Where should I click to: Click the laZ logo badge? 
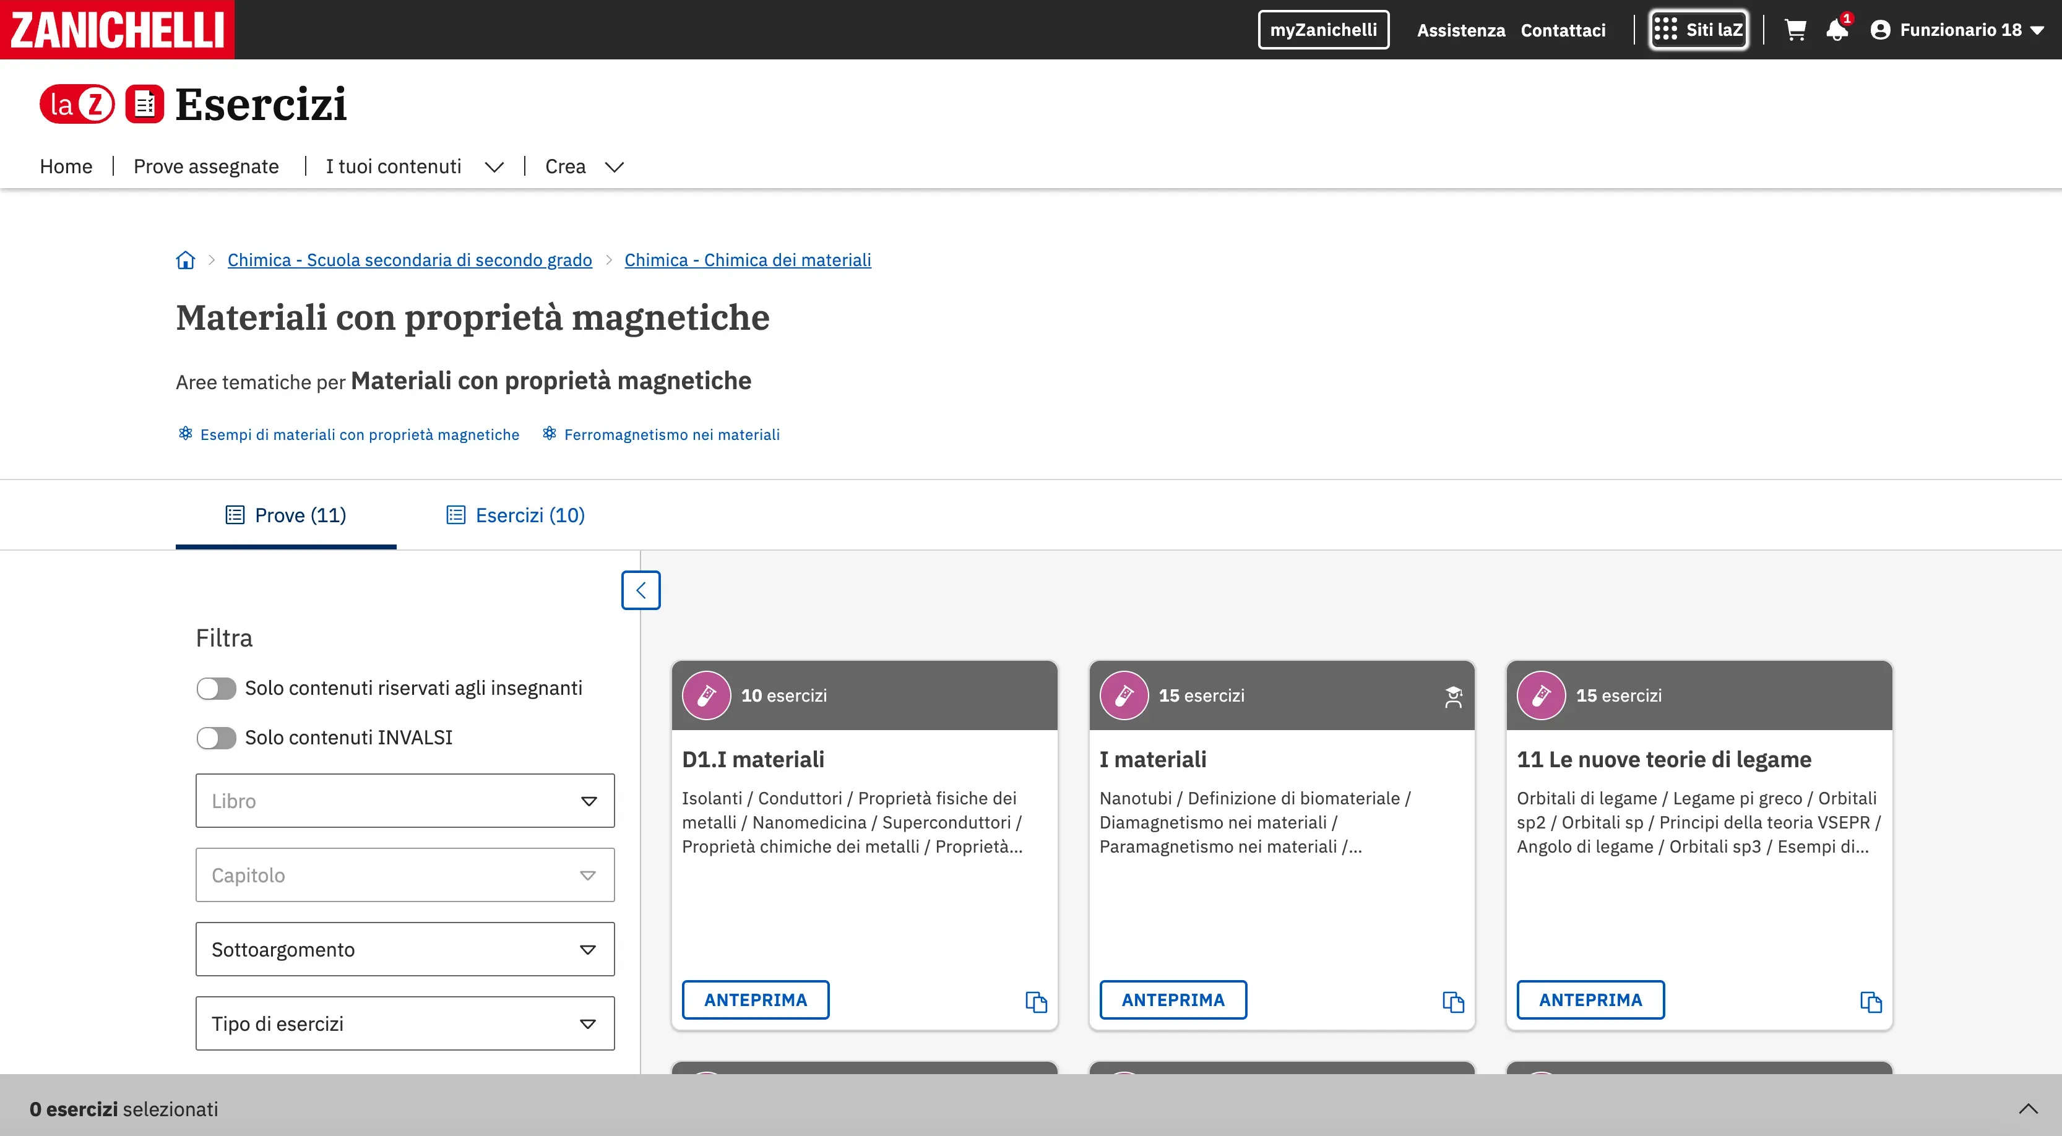pyautogui.click(x=77, y=104)
